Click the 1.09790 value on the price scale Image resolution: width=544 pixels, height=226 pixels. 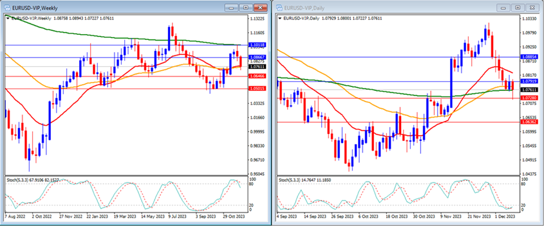click(529, 32)
